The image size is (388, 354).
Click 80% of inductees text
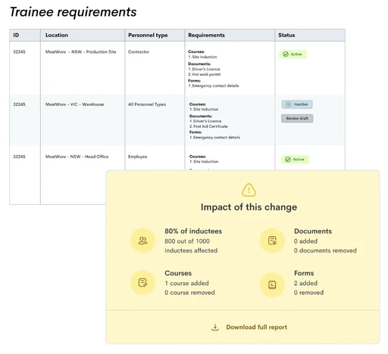point(193,231)
